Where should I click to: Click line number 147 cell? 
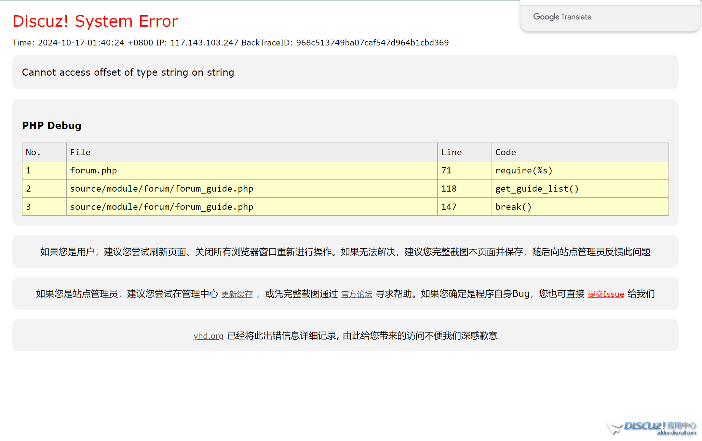(x=449, y=207)
